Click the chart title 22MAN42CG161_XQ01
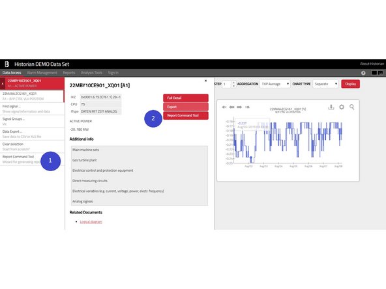The image size is (386, 289). 288,109
